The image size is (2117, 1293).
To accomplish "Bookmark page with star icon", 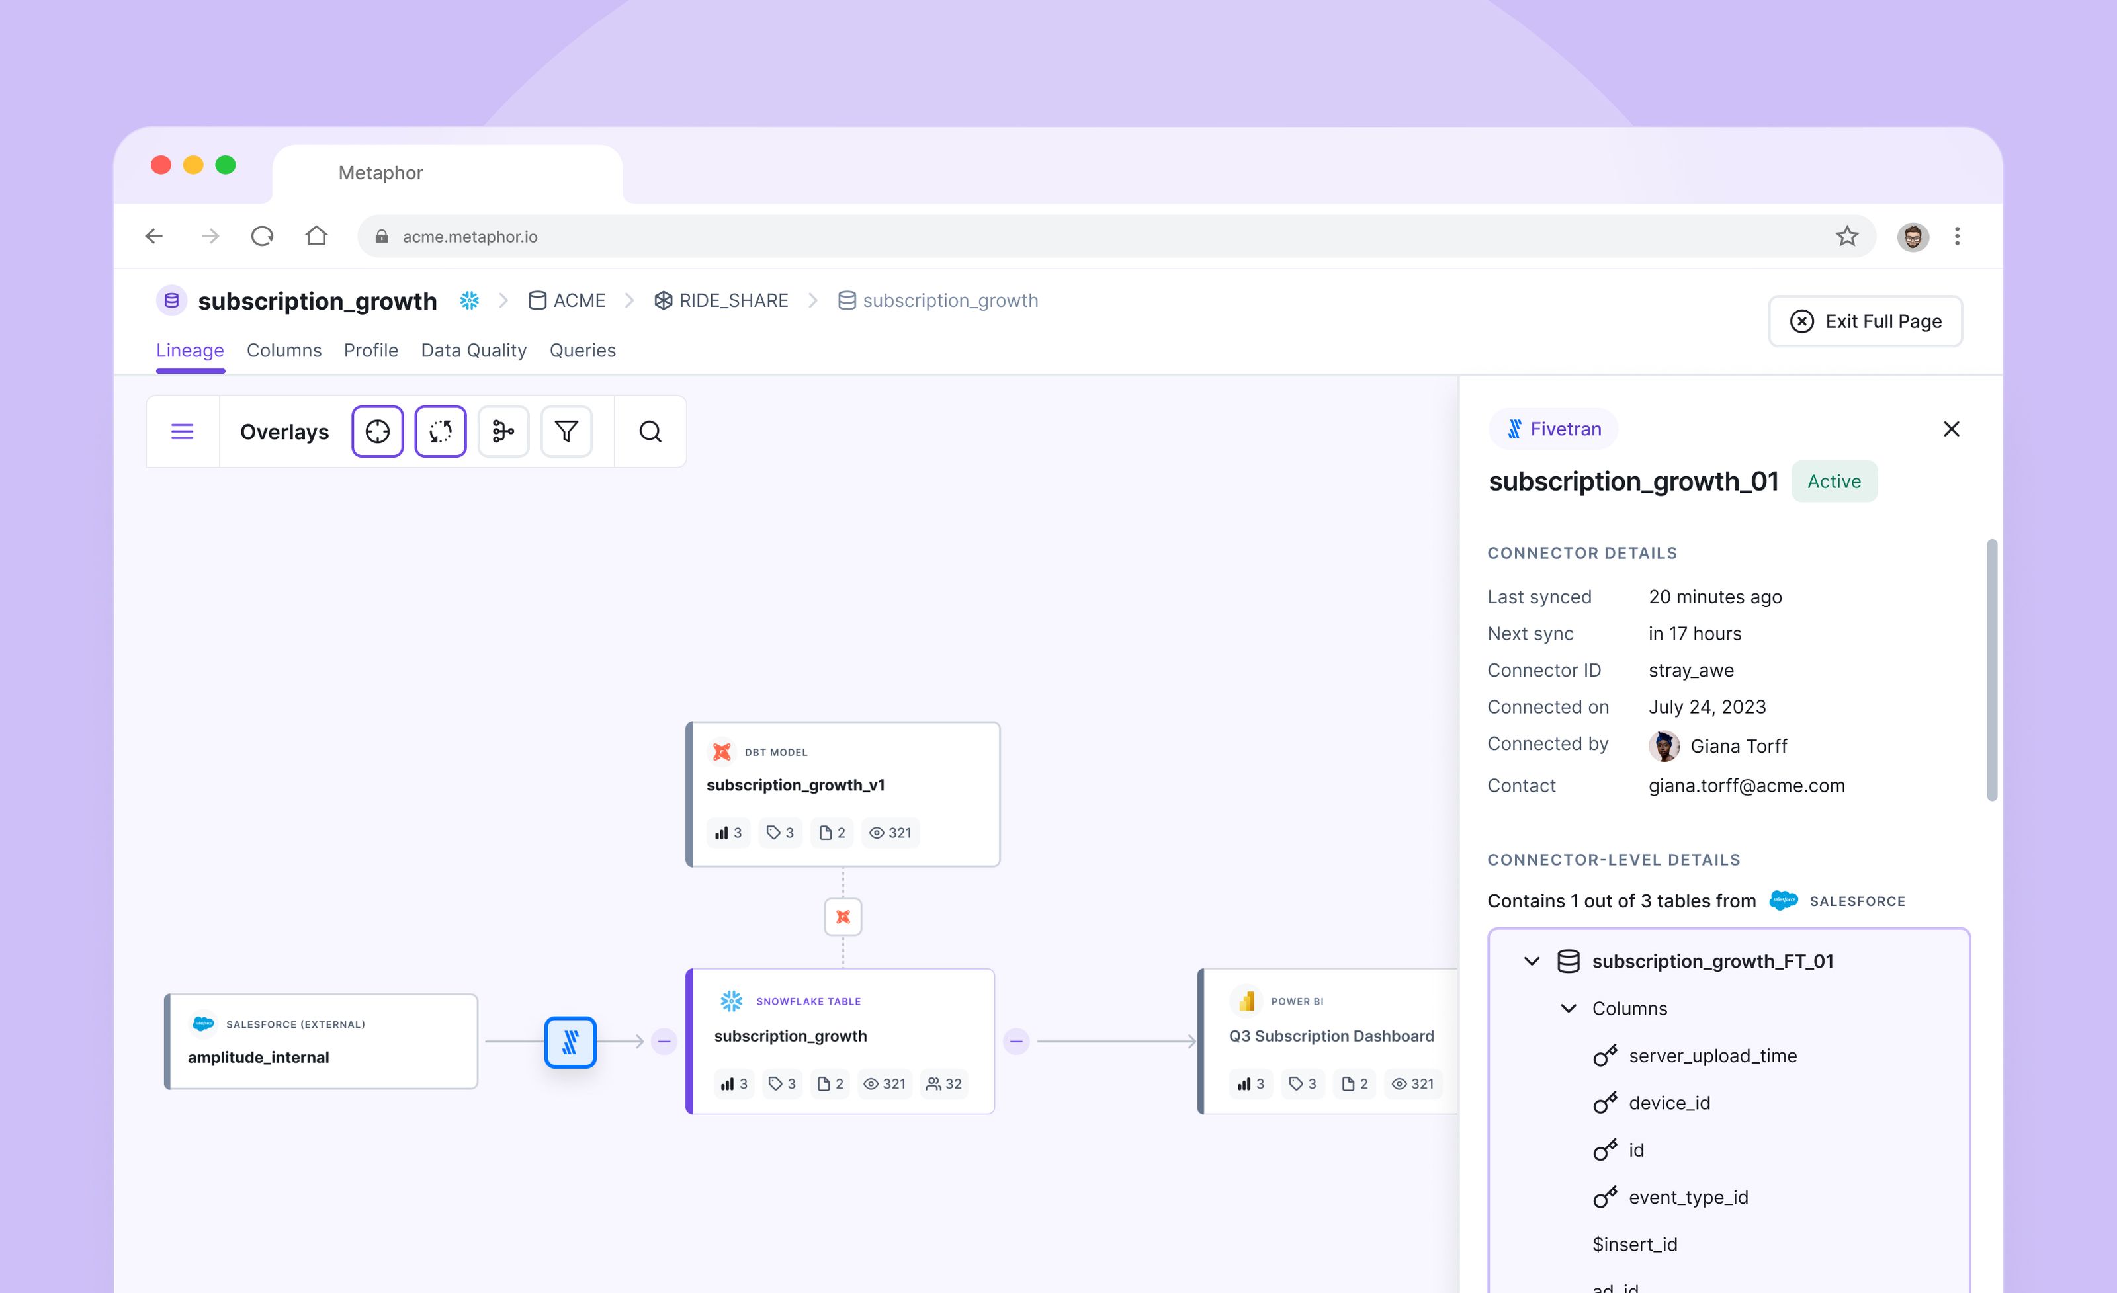I will 1846,236.
